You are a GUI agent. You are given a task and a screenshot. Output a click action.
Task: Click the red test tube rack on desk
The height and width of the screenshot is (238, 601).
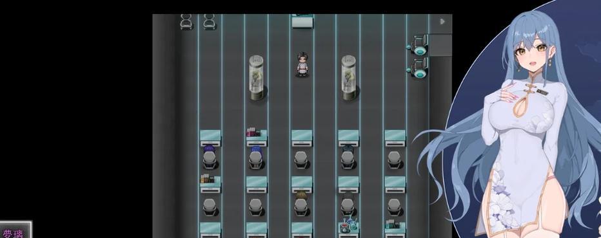tap(253, 132)
